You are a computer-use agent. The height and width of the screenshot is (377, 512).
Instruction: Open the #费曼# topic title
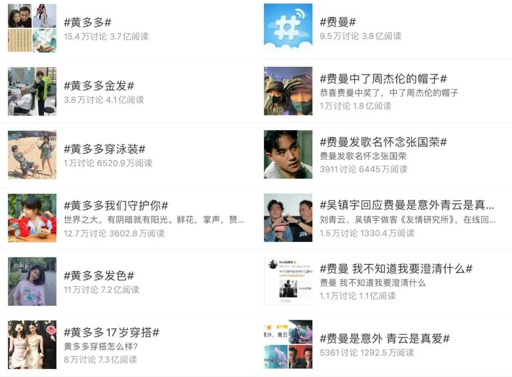point(338,22)
